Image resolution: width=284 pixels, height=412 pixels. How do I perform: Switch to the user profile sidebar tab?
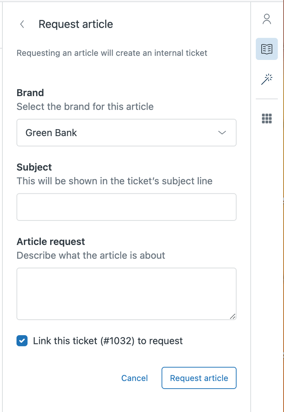(x=267, y=19)
